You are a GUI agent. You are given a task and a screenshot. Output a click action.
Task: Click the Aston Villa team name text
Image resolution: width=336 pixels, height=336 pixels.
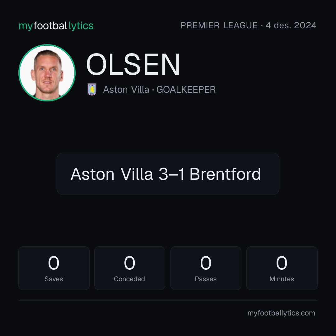(126, 90)
